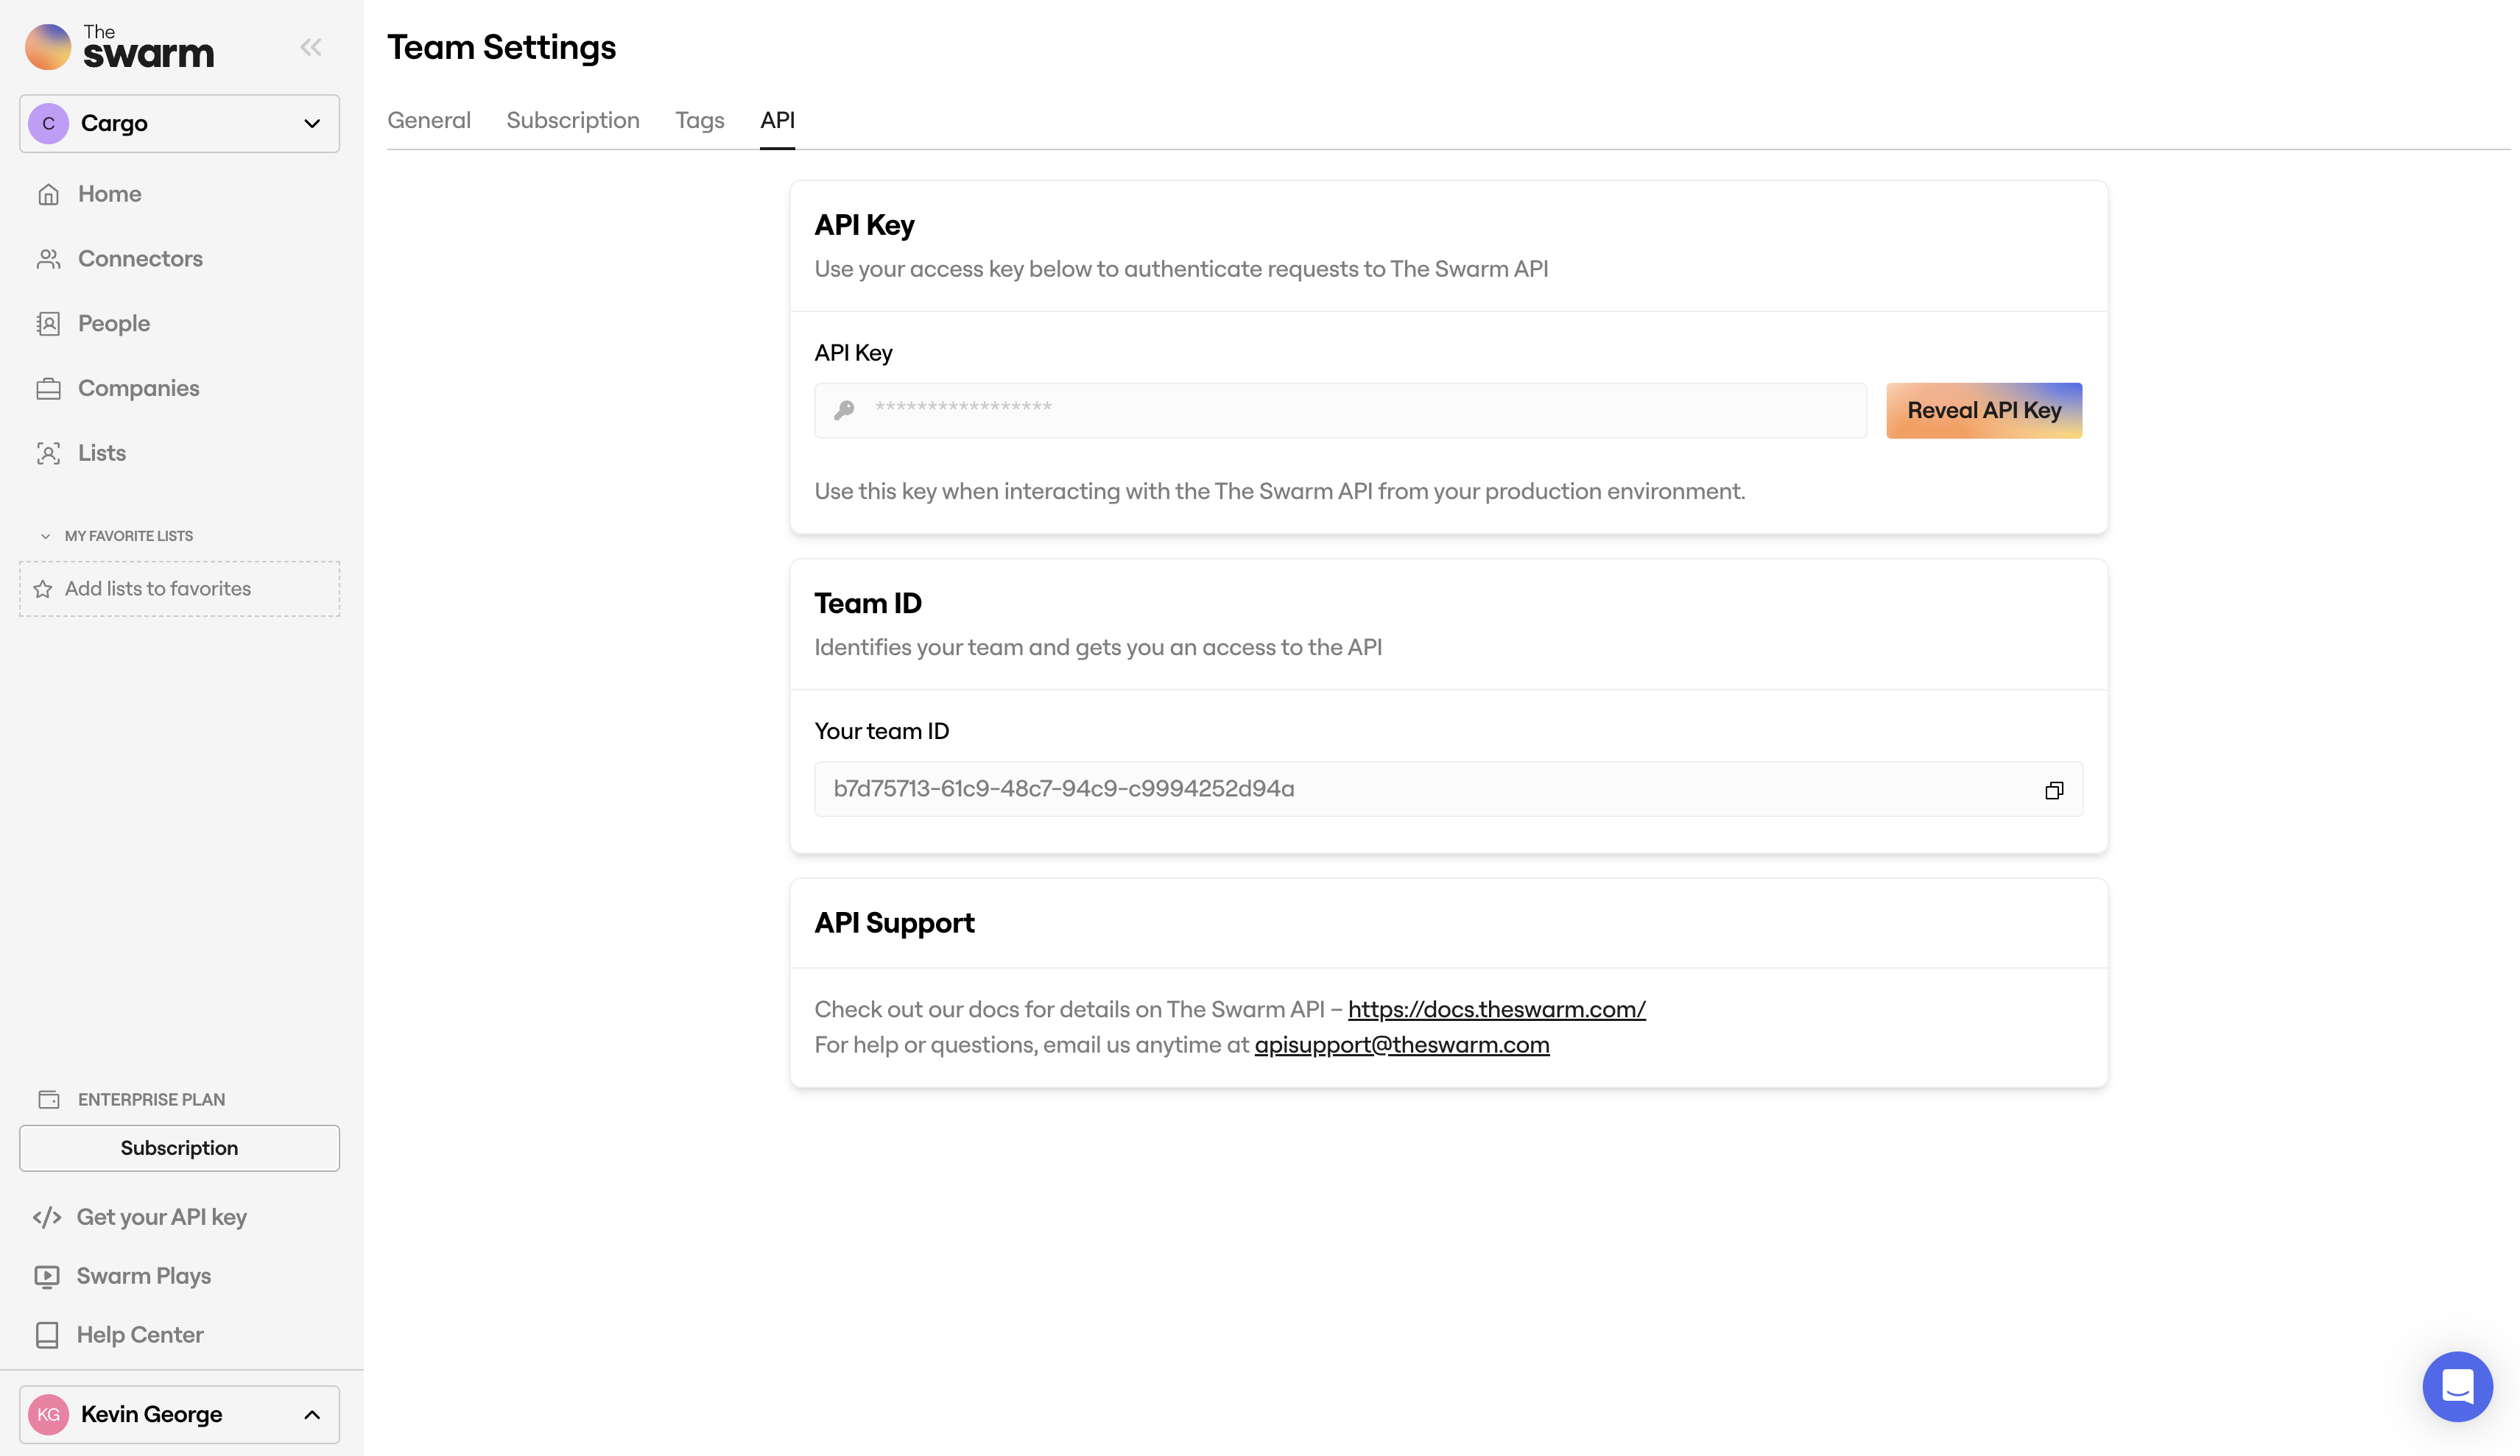Click the Lists scan-user icon
Screen dimensions: 2520x1456
(x=48, y=453)
